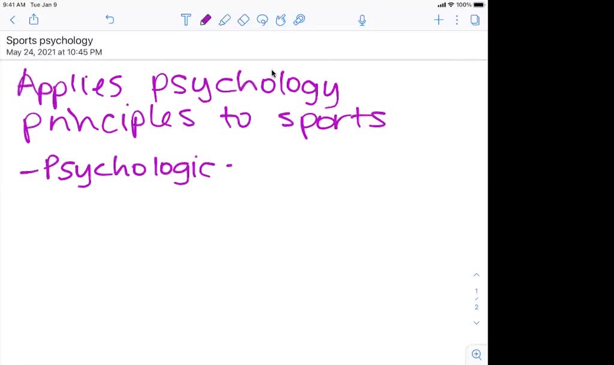Select the Lasso selection tool
This screenshot has height=365, width=614.
tap(262, 20)
